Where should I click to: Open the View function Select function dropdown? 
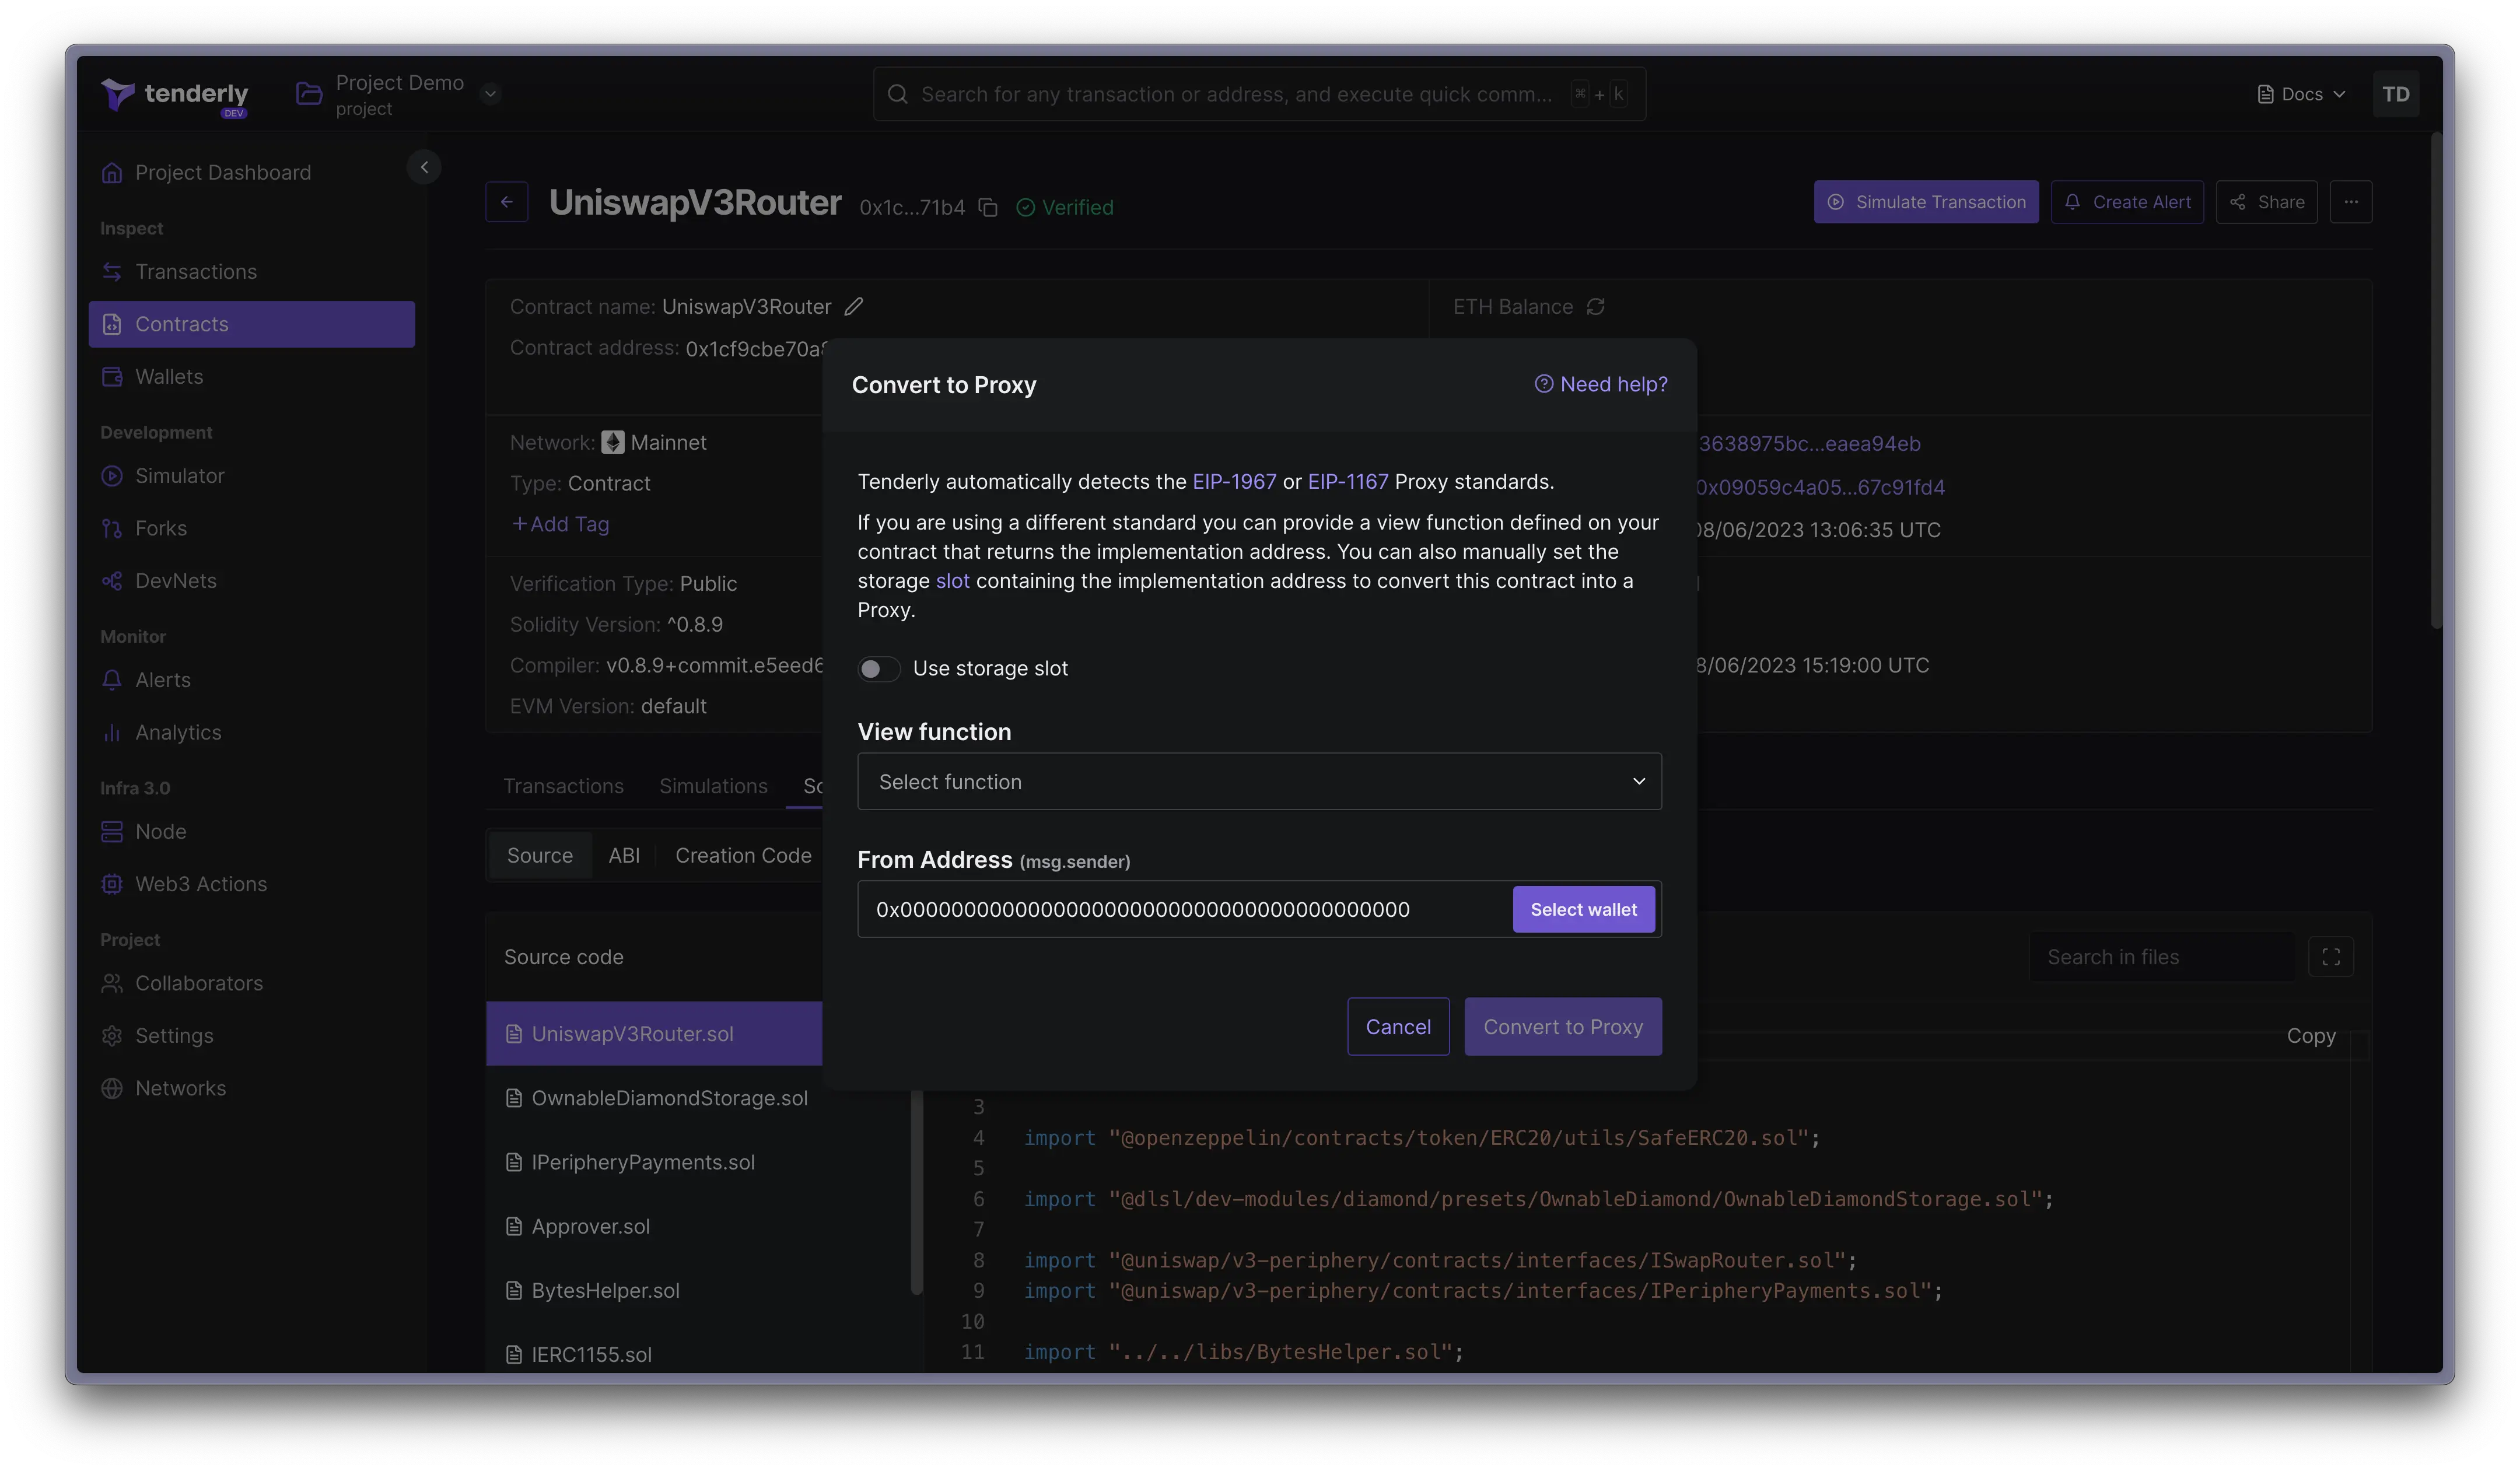click(1259, 782)
